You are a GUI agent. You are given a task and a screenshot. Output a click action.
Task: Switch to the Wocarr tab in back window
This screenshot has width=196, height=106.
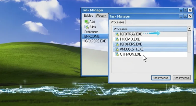101,16
